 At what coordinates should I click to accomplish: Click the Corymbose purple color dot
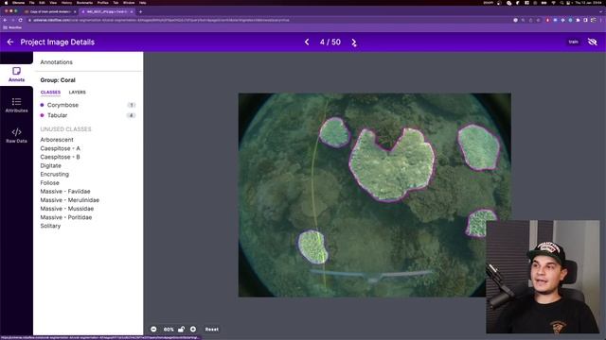[x=42, y=105]
